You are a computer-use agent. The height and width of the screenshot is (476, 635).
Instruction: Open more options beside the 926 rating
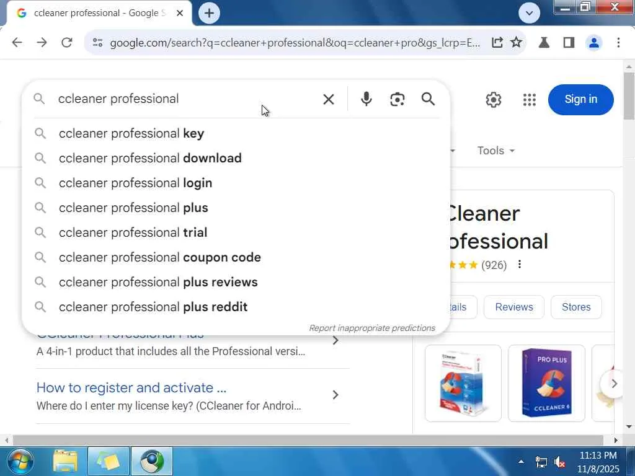tap(519, 264)
